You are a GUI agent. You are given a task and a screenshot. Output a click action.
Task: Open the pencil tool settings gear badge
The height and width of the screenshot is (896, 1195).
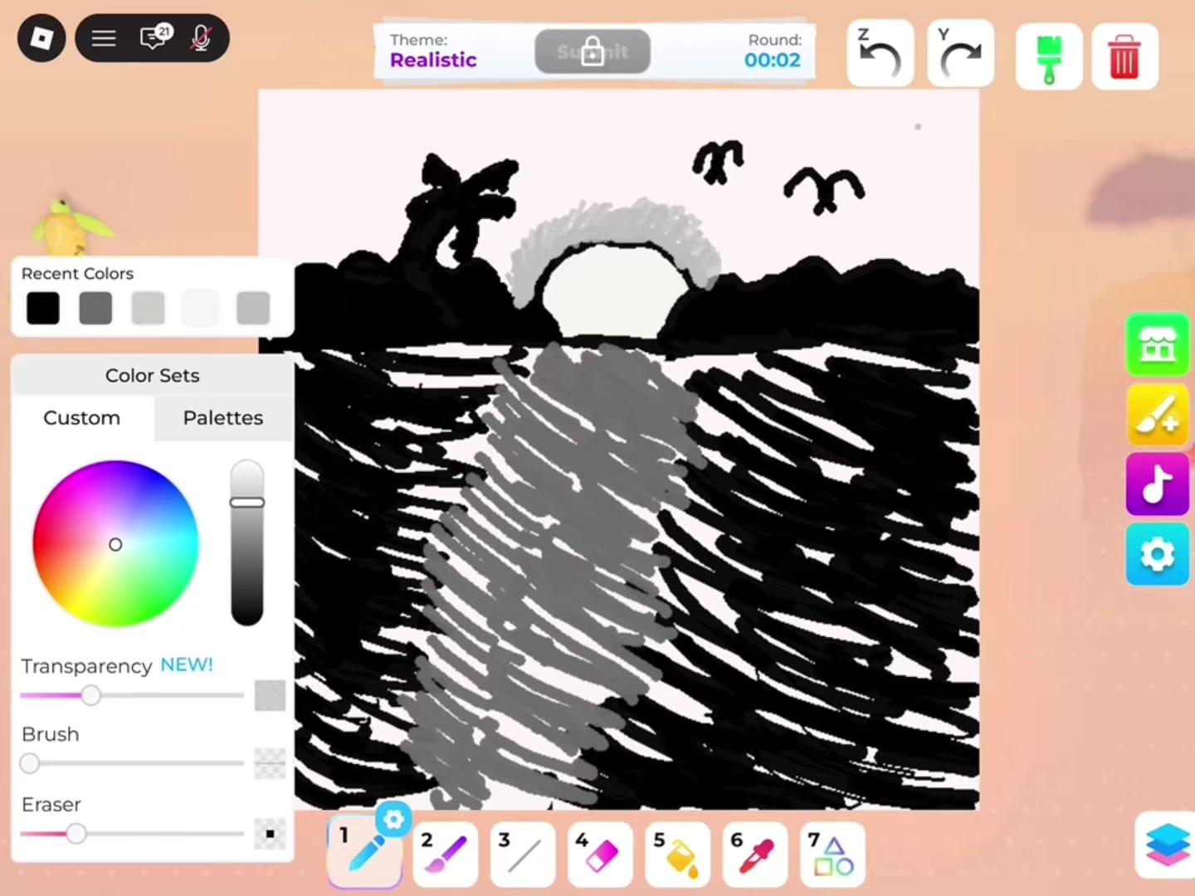393,820
